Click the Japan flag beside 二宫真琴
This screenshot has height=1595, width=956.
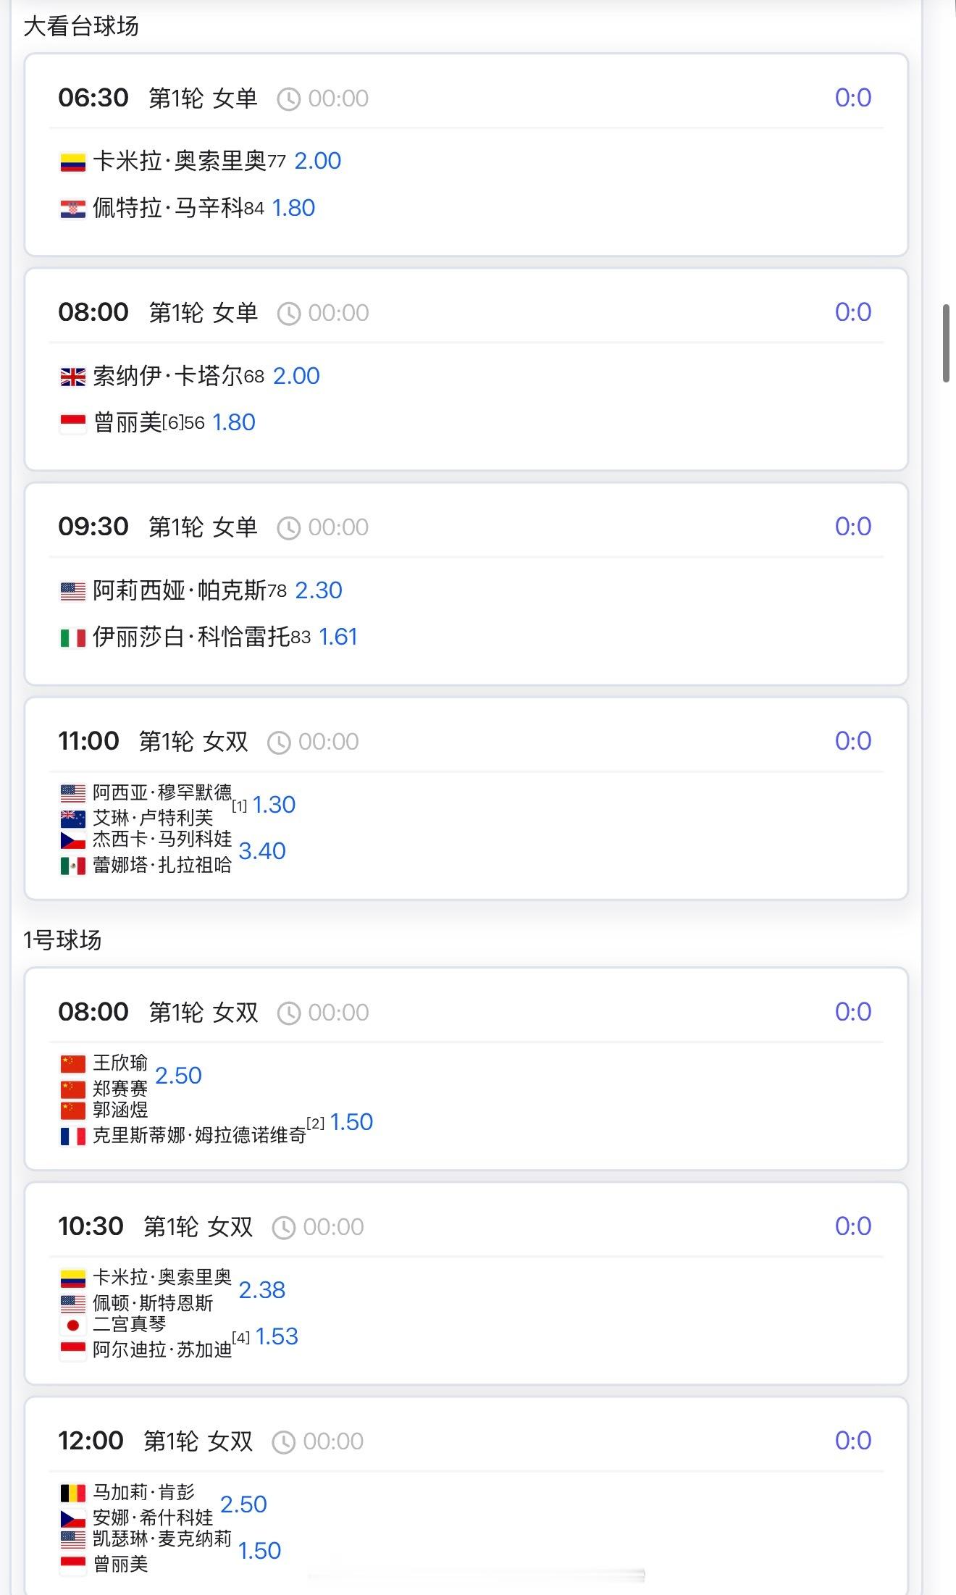(x=72, y=1326)
